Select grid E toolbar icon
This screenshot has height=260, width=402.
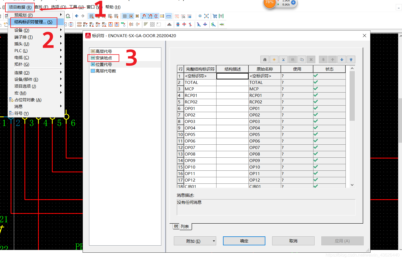click(x=116, y=16)
